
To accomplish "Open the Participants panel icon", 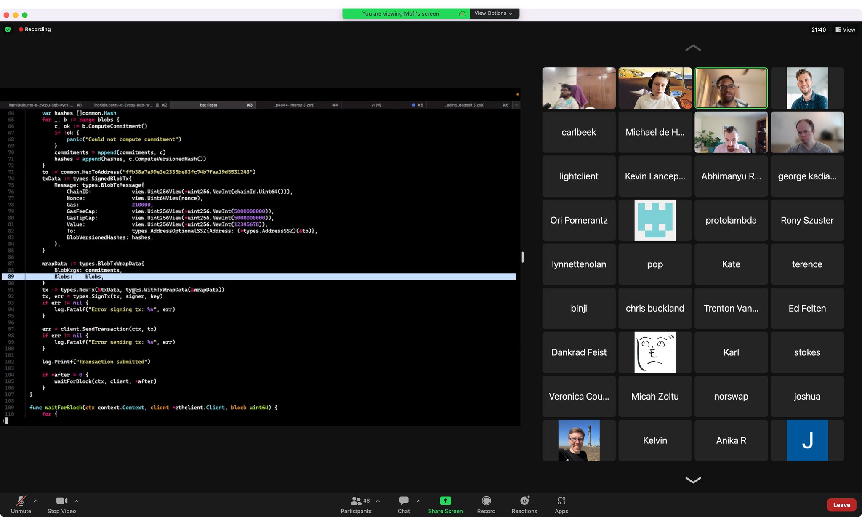I will (356, 501).
